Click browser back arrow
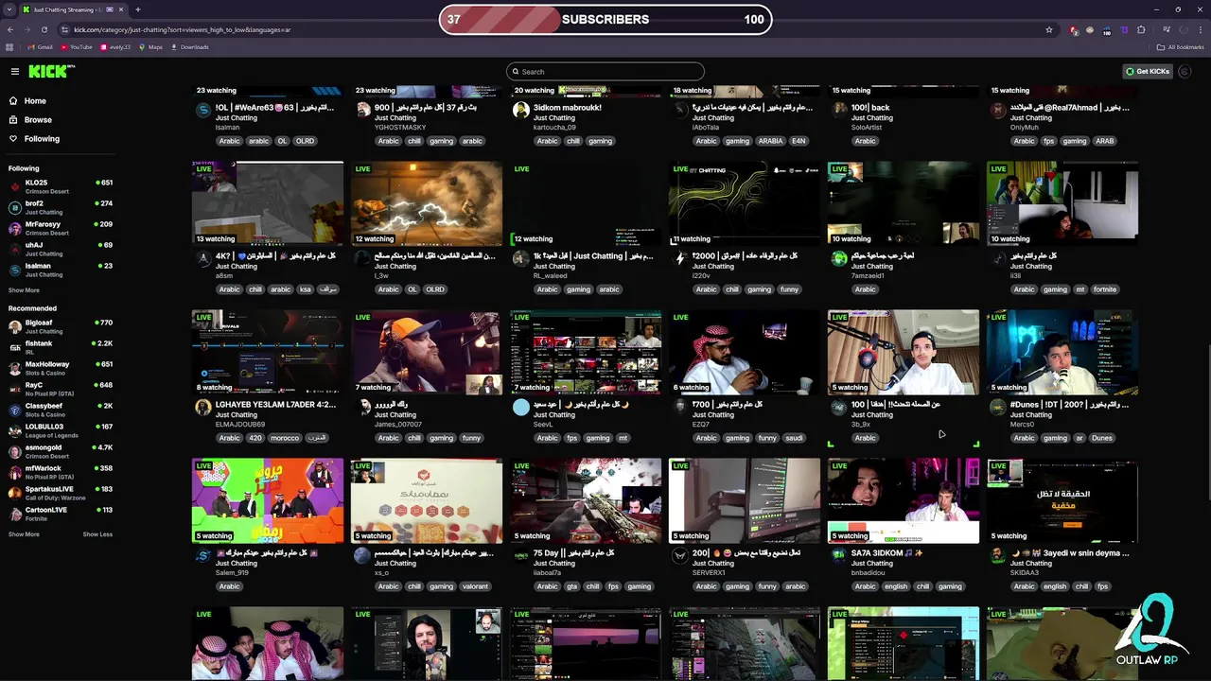Screen dimensions: 1211x681 [x=10, y=29]
